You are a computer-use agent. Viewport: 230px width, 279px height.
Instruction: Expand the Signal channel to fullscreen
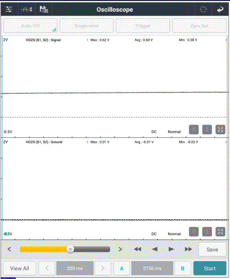click(x=221, y=129)
